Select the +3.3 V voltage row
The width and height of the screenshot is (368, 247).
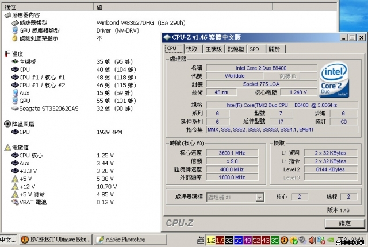pyautogui.click(x=63, y=171)
